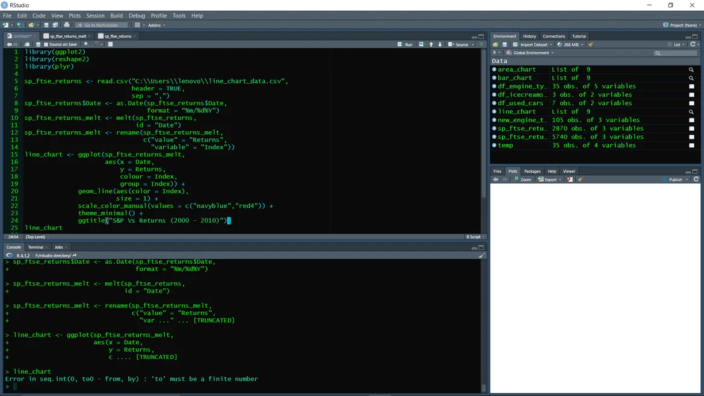Remove the current plot with the red X icon
This screenshot has width=704, height=396.
point(569,179)
